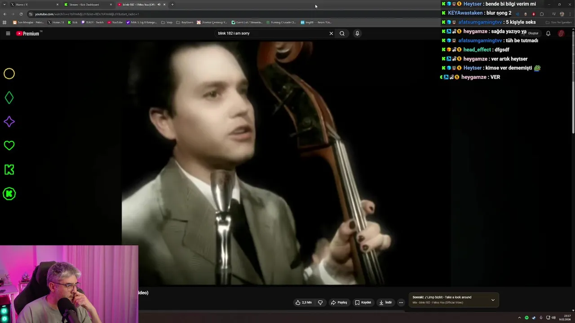Image resolution: width=575 pixels, height=323 pixels.
Task: Open Spotify from system tray
Action: (527, 318)
